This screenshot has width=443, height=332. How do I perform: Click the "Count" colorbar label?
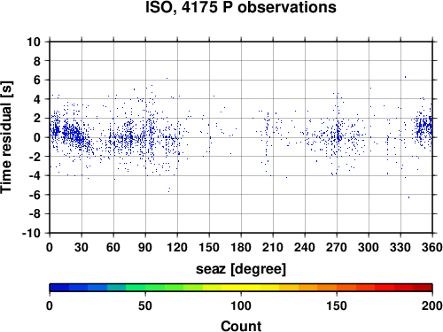[x=241, y=327]
